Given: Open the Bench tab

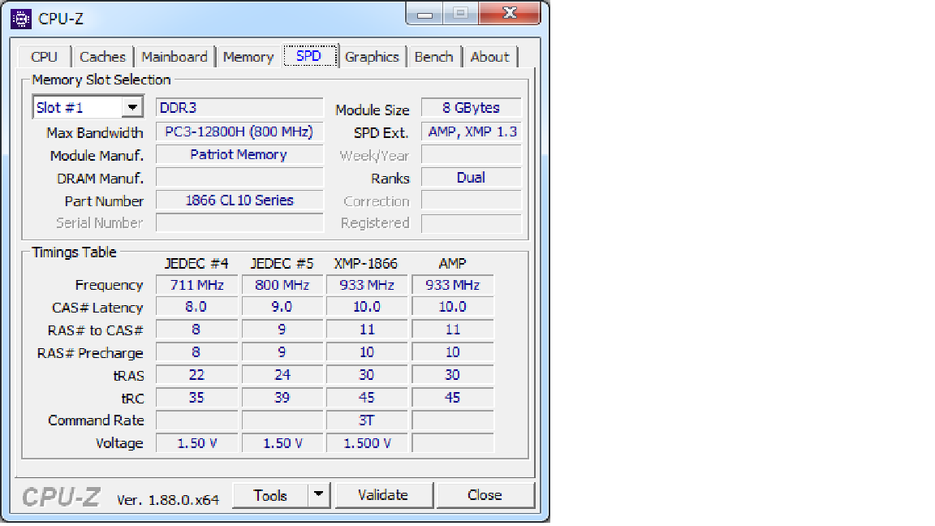Looking at the screenshot, I should (434, 58).
